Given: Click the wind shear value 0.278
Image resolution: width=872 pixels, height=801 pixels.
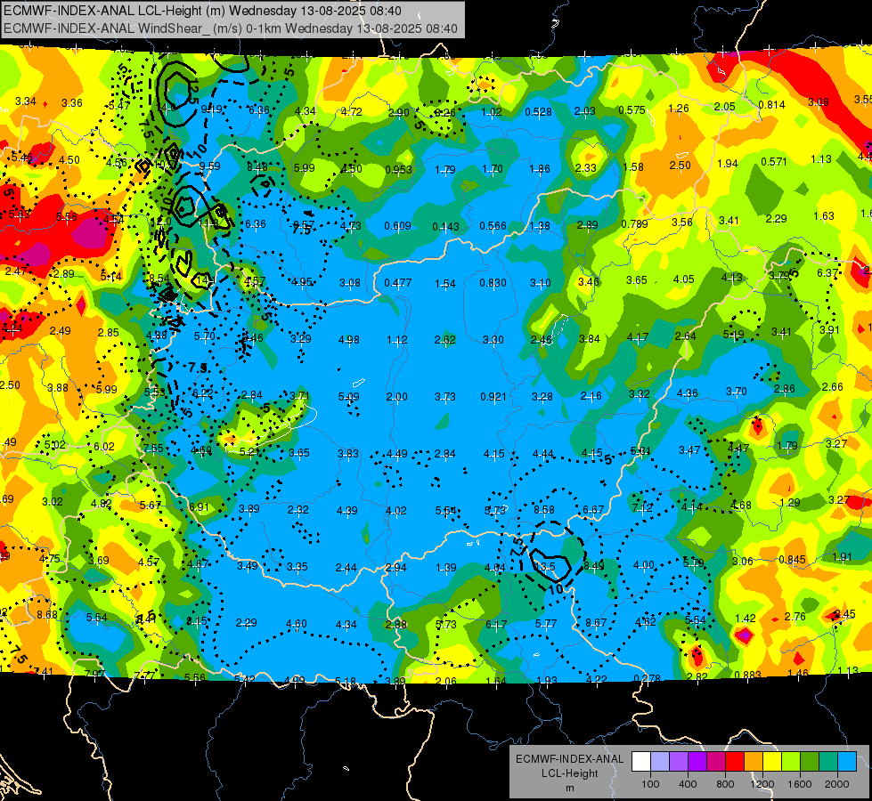Looking at the screenshot, I should 647,679.
